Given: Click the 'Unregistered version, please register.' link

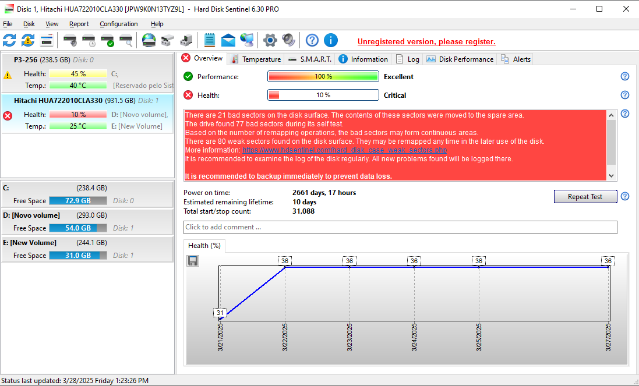Looking at the screenshot, I should point(426,41).
